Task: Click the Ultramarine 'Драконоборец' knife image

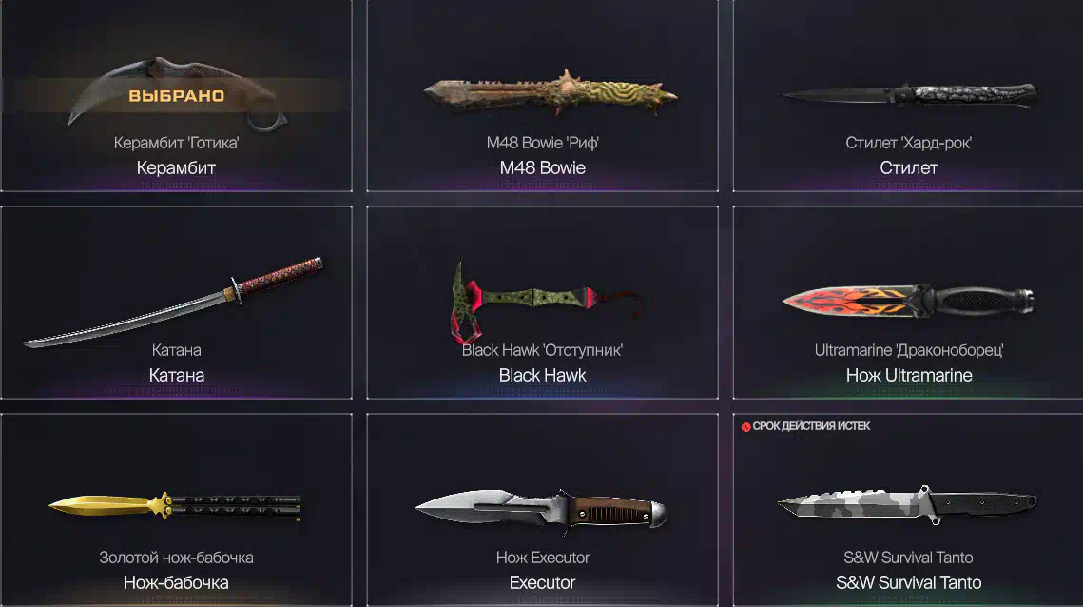Action: pos(908,302)
